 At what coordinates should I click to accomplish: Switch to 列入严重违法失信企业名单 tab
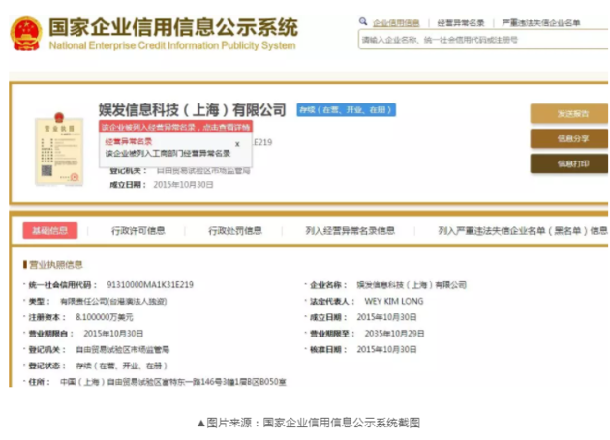[x=523, y=231]
